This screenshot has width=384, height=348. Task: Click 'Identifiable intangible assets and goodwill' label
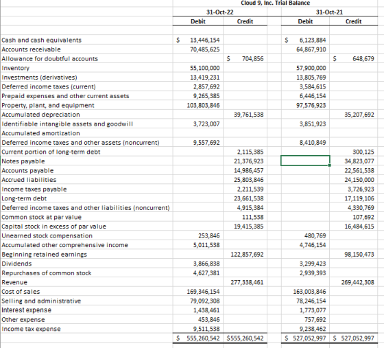[x=67, y=124]
